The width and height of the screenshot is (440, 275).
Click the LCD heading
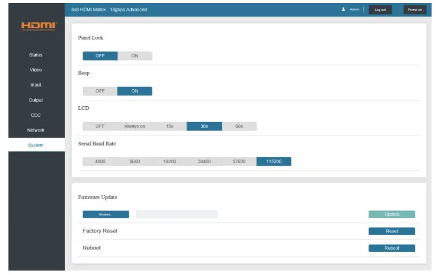84,108
